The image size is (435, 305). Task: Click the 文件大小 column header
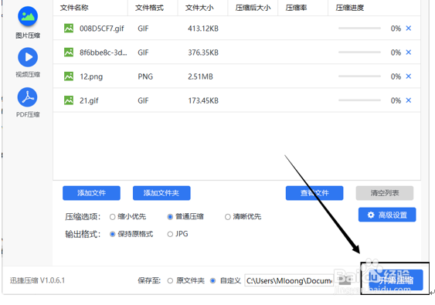click(x=199, y=8)
